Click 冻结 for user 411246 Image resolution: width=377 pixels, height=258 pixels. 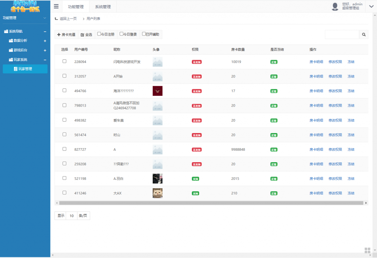click(350, 193)
